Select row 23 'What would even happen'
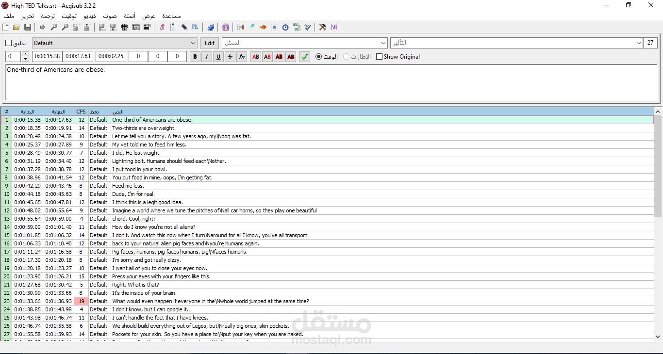The height and width of the screenshot is (354, 663). pos(327,301)
